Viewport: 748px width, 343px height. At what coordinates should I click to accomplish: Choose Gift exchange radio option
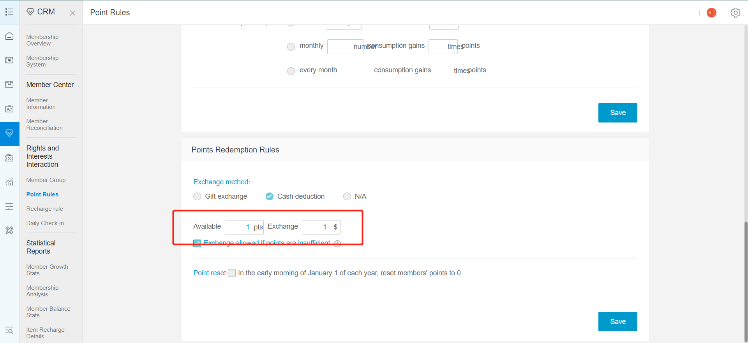click(x=197, y=196)
